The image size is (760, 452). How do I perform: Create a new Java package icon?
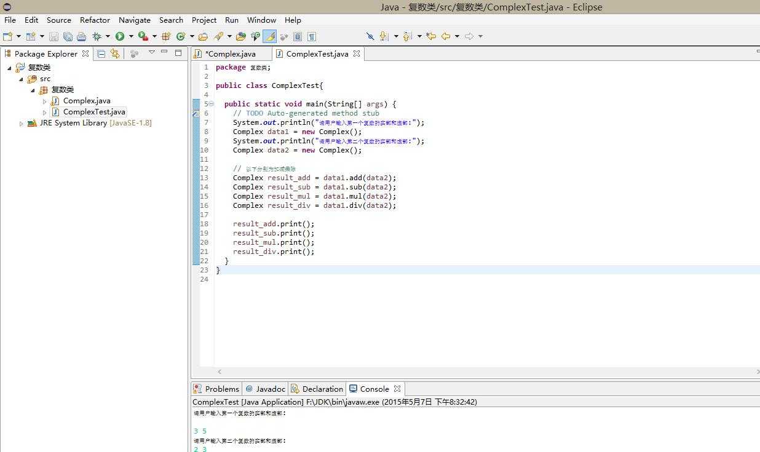pos(165,36)
